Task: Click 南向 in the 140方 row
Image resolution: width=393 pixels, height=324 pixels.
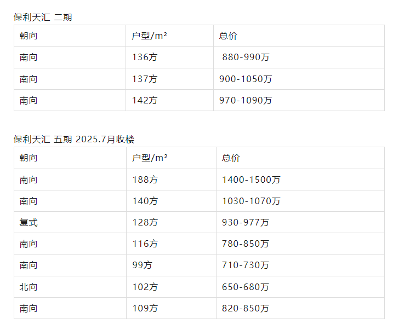Action: [29, 201]
